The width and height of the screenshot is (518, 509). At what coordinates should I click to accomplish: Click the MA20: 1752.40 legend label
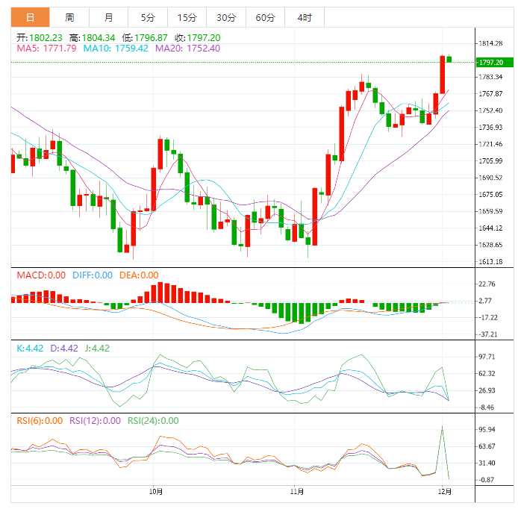point(187,49)
